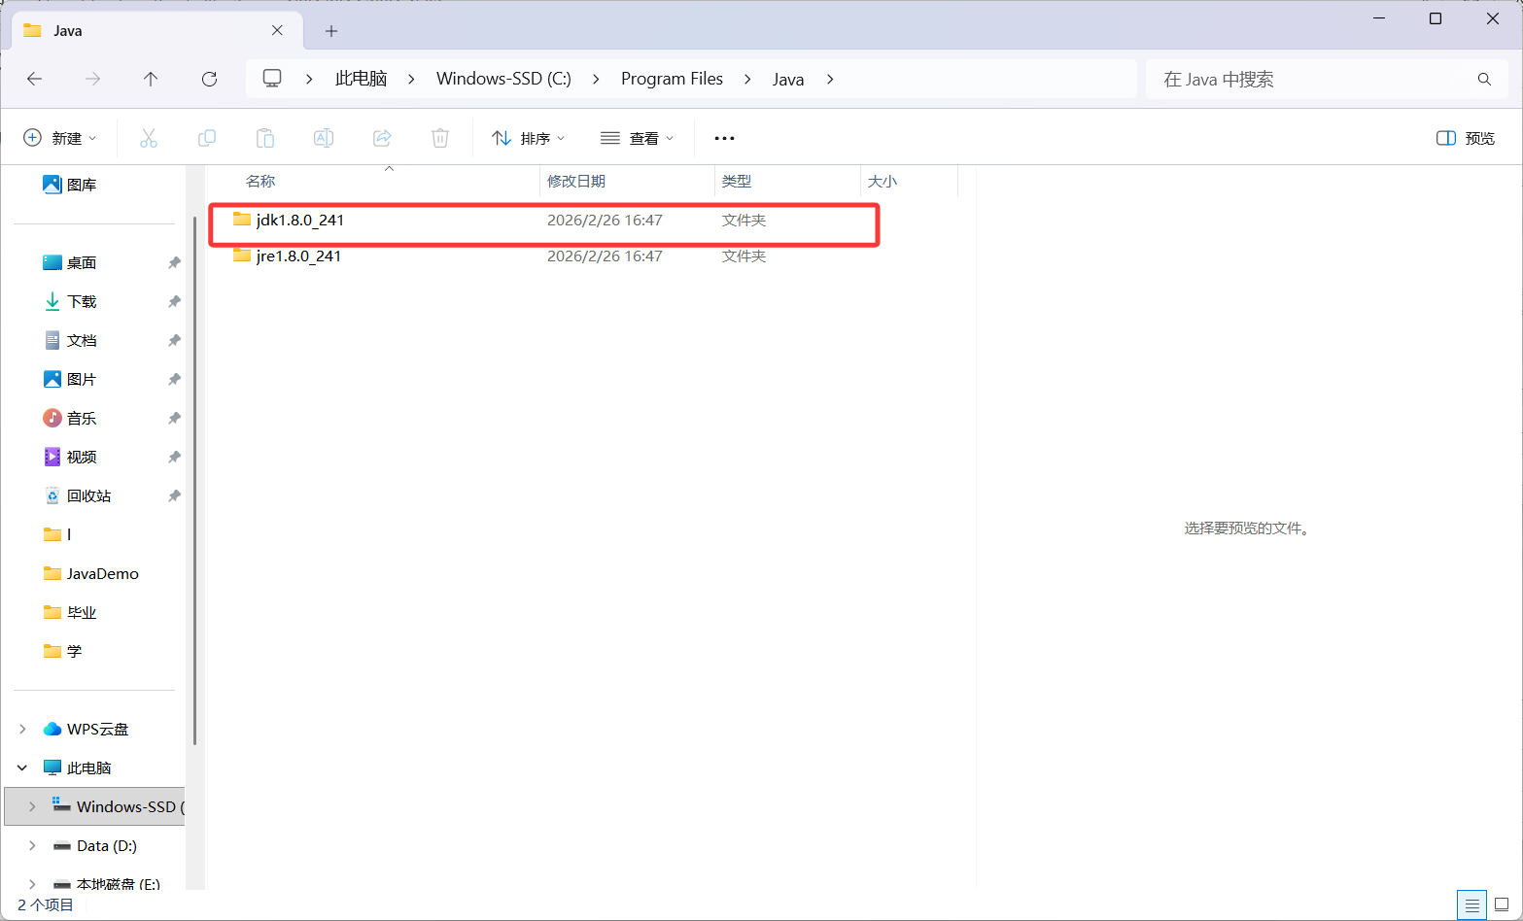The image size is (1523, 921).
Task: Switch to large icons view in status bar
Action: (1502, 905)
